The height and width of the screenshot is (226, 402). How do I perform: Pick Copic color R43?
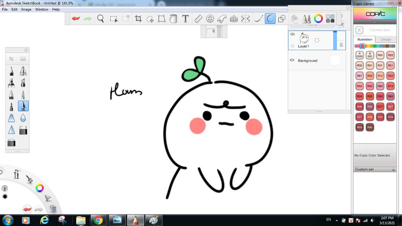pyautogui.click(x=370, y=86)
